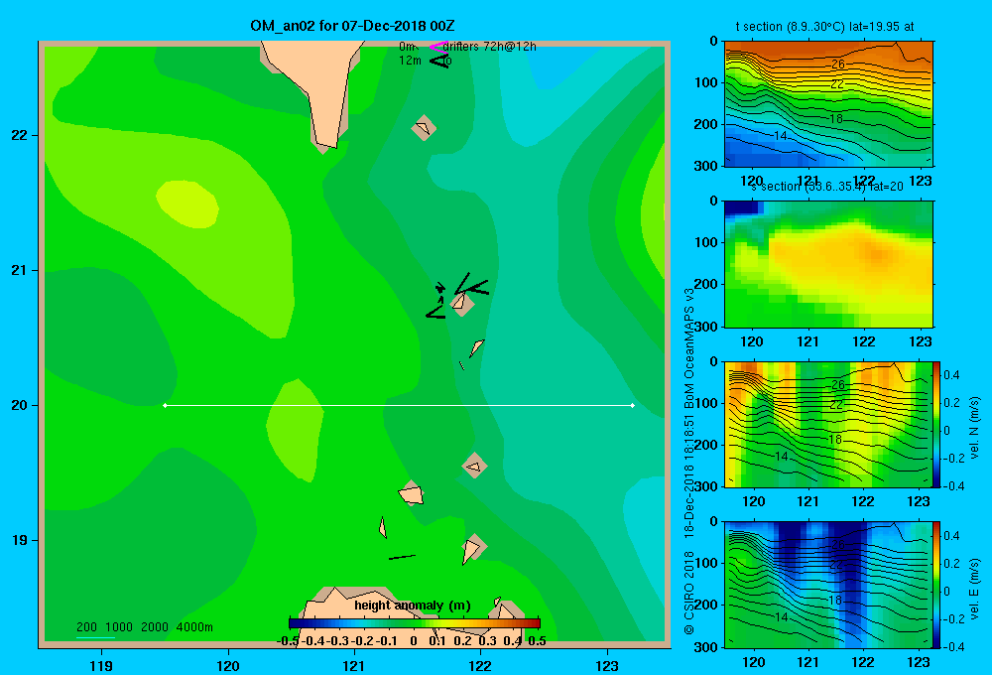Click the '200 1000 2000 4000m' depth scale text
The height and width of the screenshot is (675, 992).
(x=144, y=627)
